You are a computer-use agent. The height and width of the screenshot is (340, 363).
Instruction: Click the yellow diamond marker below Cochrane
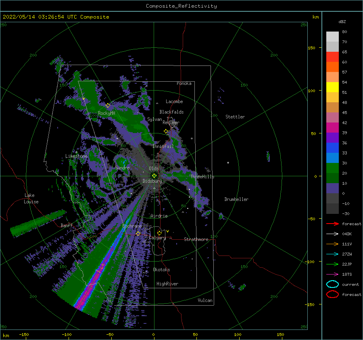tap(138, 233)
